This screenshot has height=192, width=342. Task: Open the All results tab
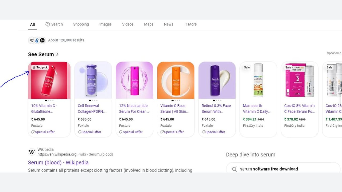(32, 25)
